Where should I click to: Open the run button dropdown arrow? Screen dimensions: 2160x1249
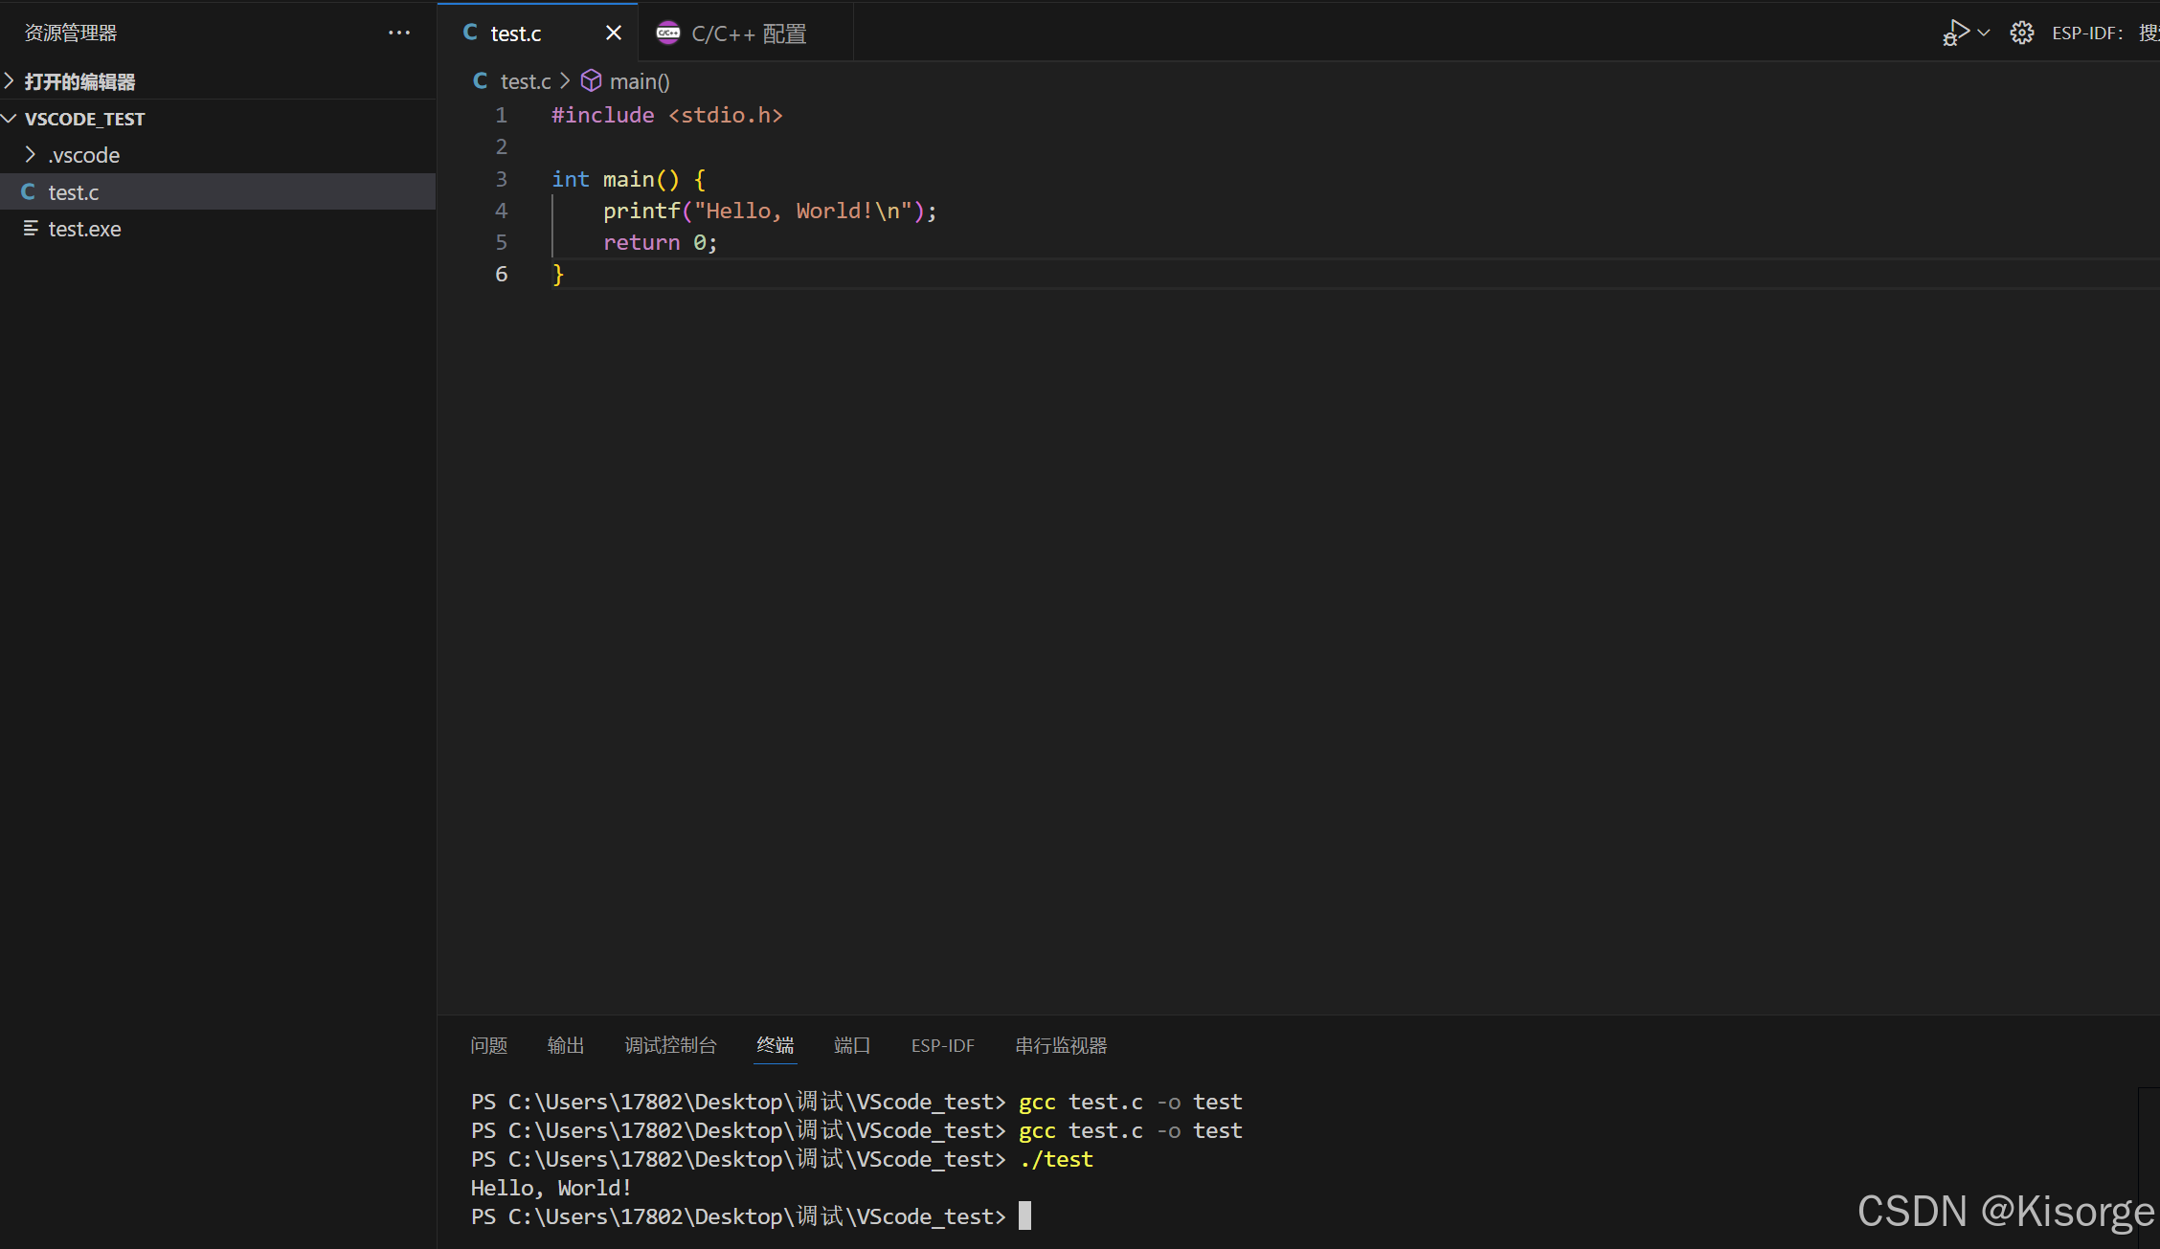pyautogui.click(x=1984, y=33)
